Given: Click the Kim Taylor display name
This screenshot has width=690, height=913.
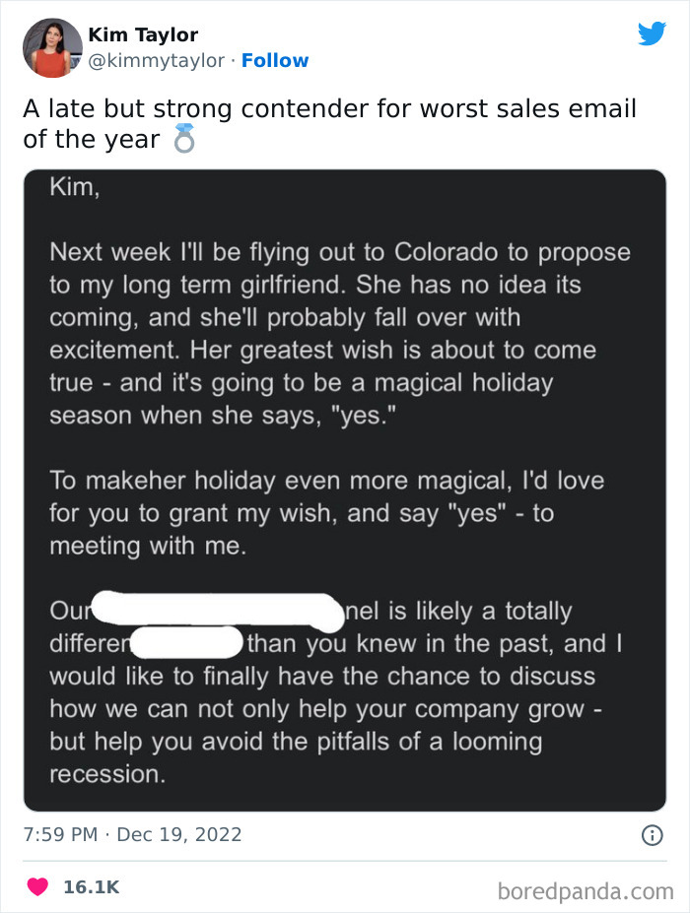Looking at the screenshot, I should (x=143, y=34).
